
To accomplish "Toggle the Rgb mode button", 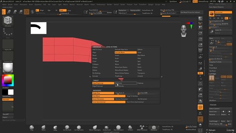I will coord(49,10).
